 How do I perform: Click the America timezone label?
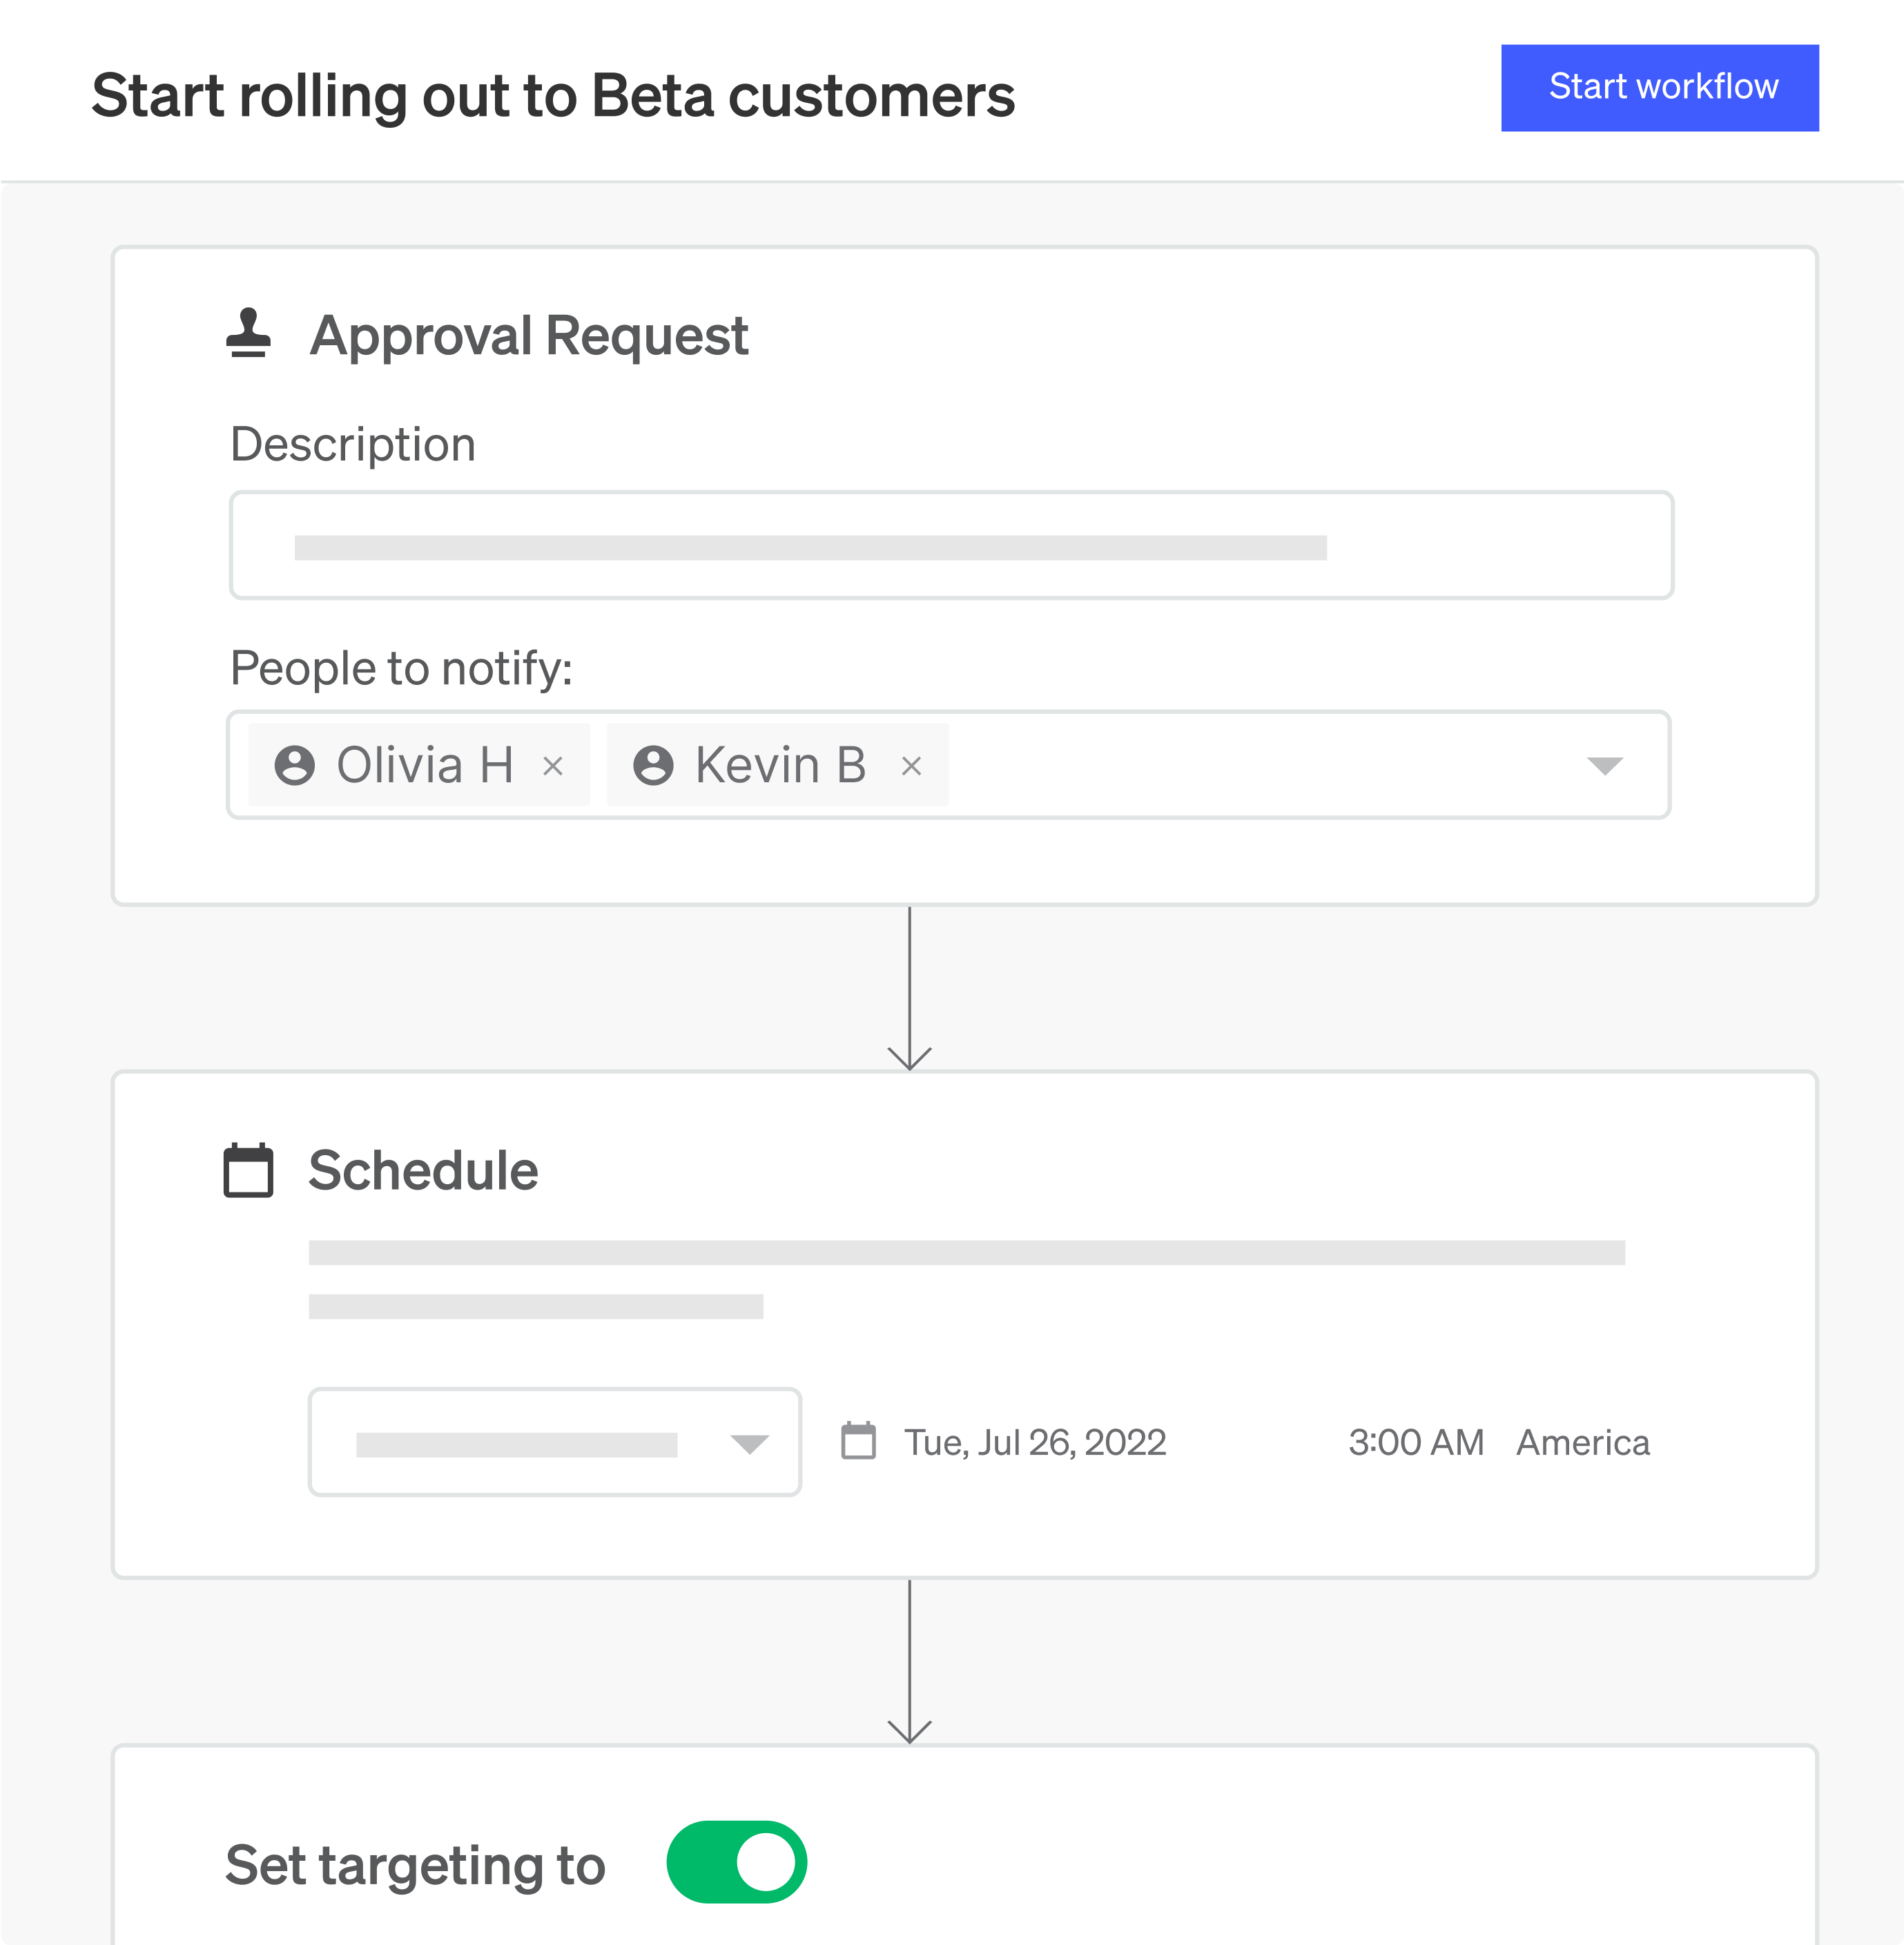coord(1582,1443)
